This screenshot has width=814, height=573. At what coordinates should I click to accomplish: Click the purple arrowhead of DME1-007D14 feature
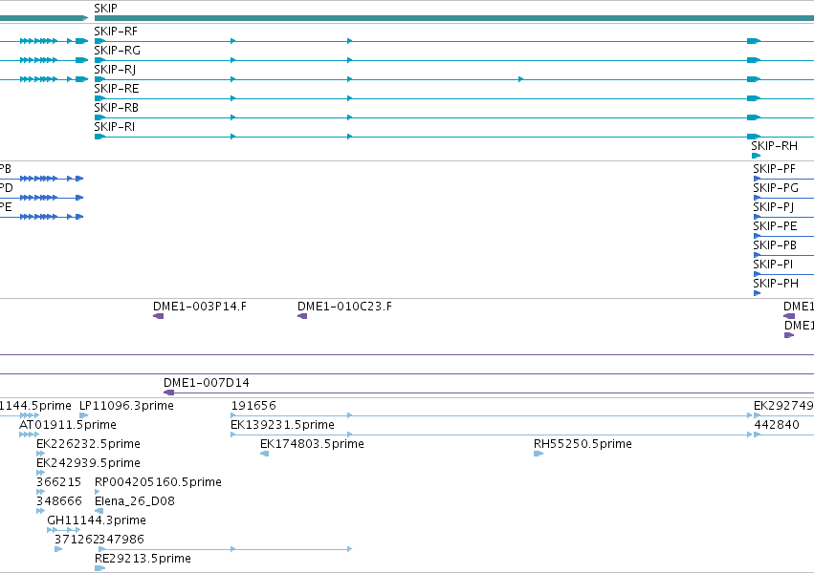(168, 393)
